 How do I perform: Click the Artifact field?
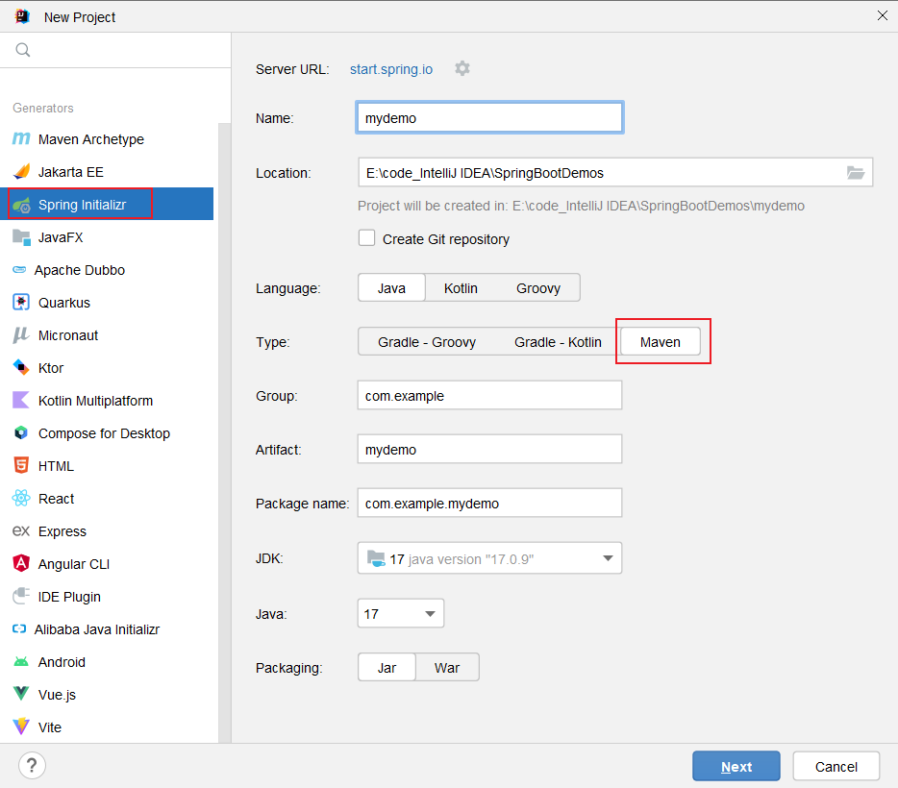pyautogui.click(x=489, y=449)
